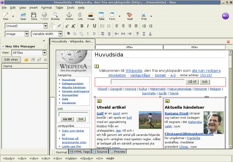This screenshot has width=233, height=162.
Task: Switch to the HTML Tags view tab
Action: 80,152
